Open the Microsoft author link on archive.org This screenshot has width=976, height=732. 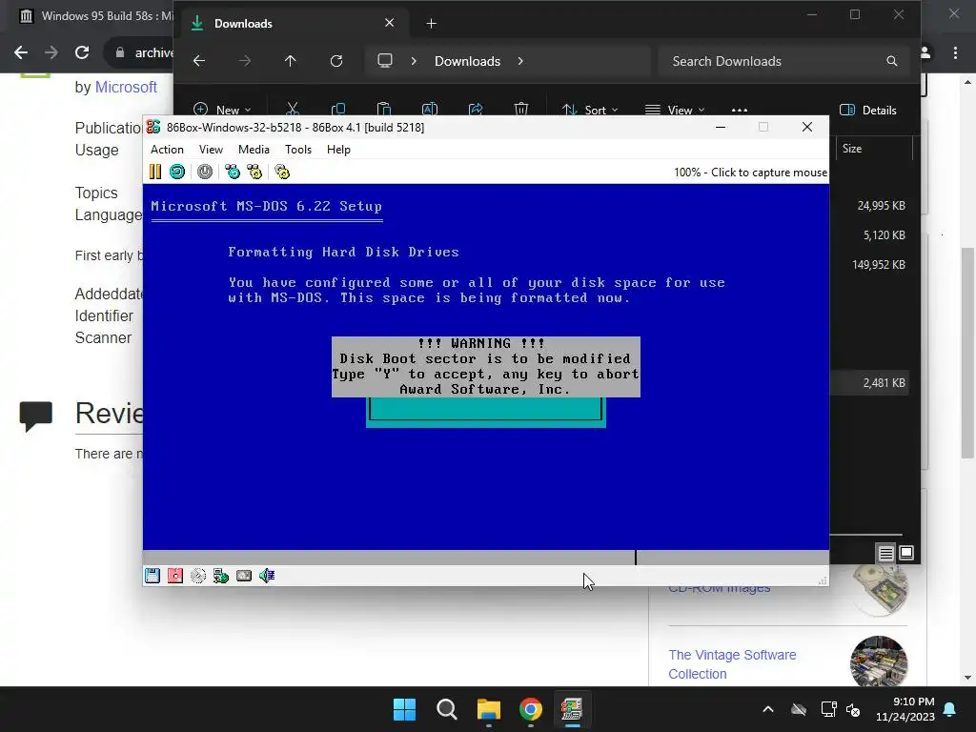tap(126, 87)
